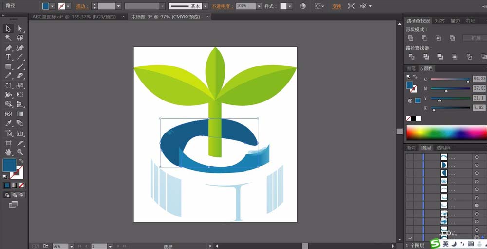Swap fill and stroke in toolbox

coord(21,161)
